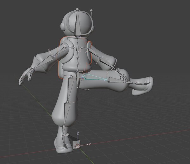The image size is (190, 164).
Task: Click the heel bone ball joint near standing ankle
Action: tap(67, 134)
